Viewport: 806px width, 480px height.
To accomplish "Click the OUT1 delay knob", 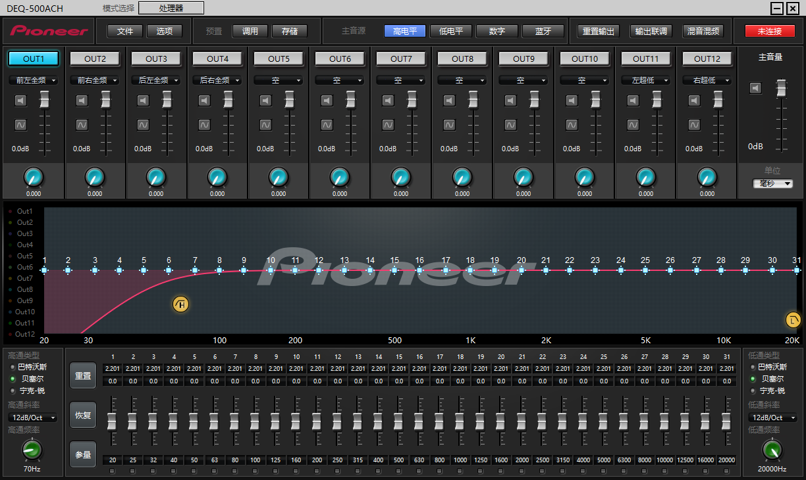I will click(x=34, y=177).
